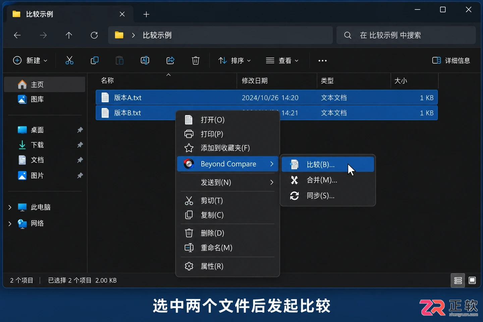Screen dimensions: 483x322
Task: Go forward with the right arrow
Action: point(43,35)
